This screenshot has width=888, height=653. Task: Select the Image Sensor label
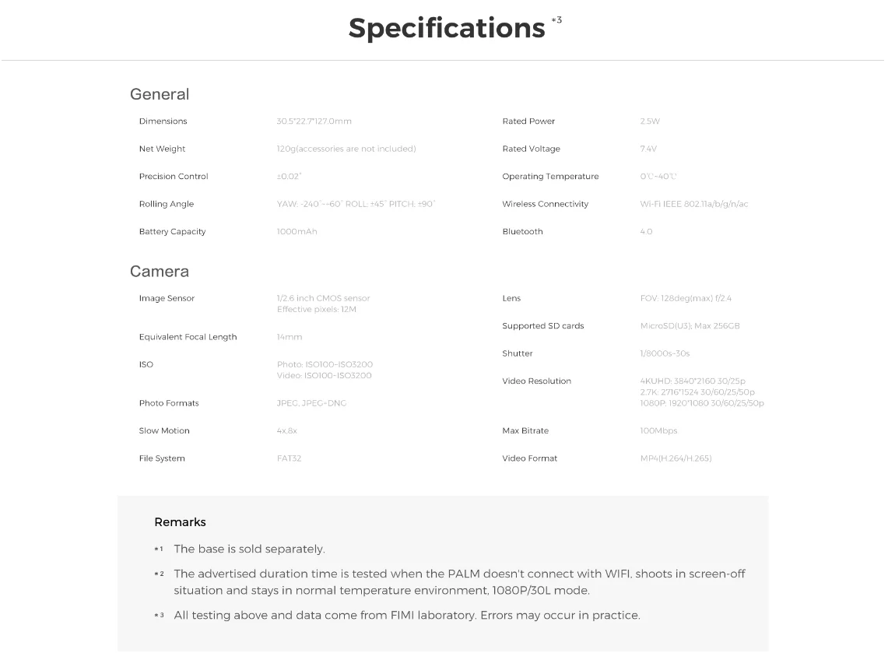click(167, 299)
